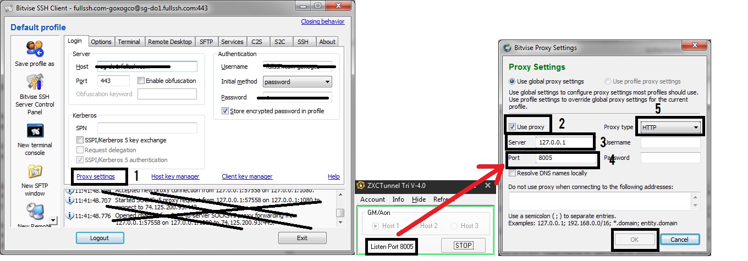
Task: Click Cancel in Proxy Settings
Action: (679, 240)
